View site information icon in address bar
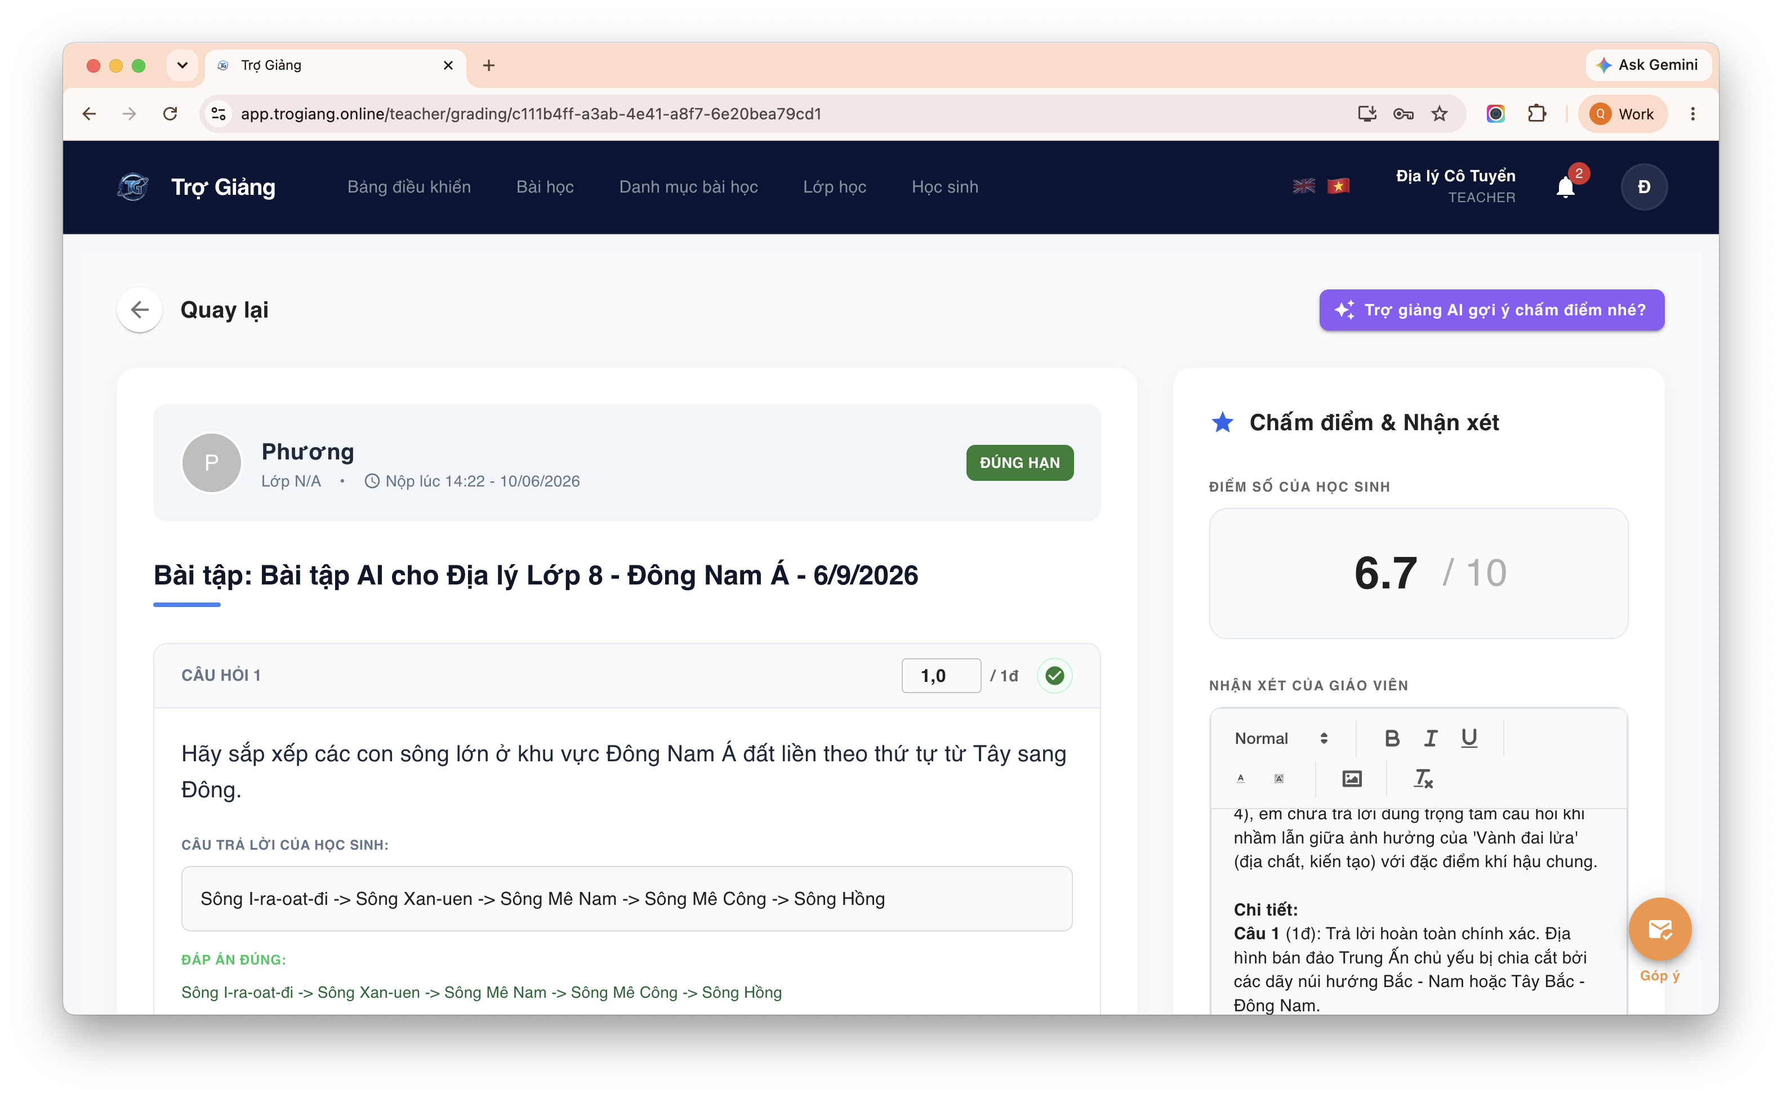This screenshot has width=1782, height=1098. coord(219,114)
